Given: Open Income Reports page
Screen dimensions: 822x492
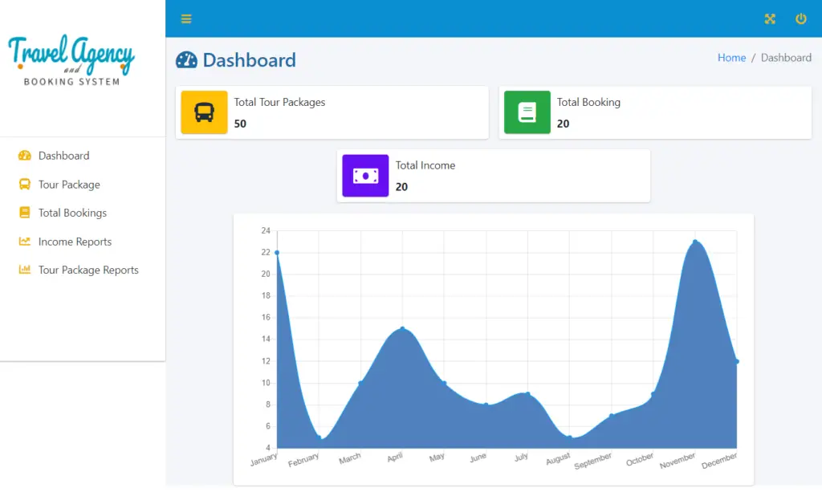Looking at the screenshot, I should 75,242.
